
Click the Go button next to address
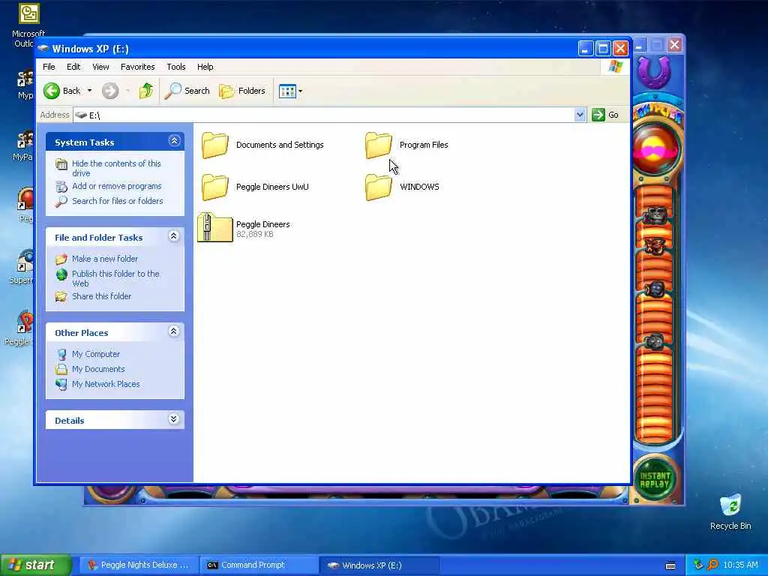[x=605, y=115]
